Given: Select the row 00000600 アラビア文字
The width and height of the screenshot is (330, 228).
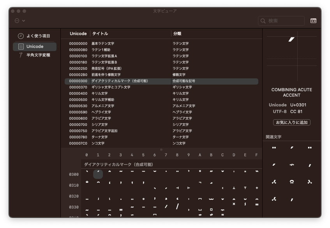Looking at the screenshot, I should (161, 118).
